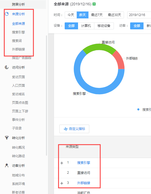Expand the 外部链接 row with plus icon
Screen dimensions: 151x194
[62, 183]
